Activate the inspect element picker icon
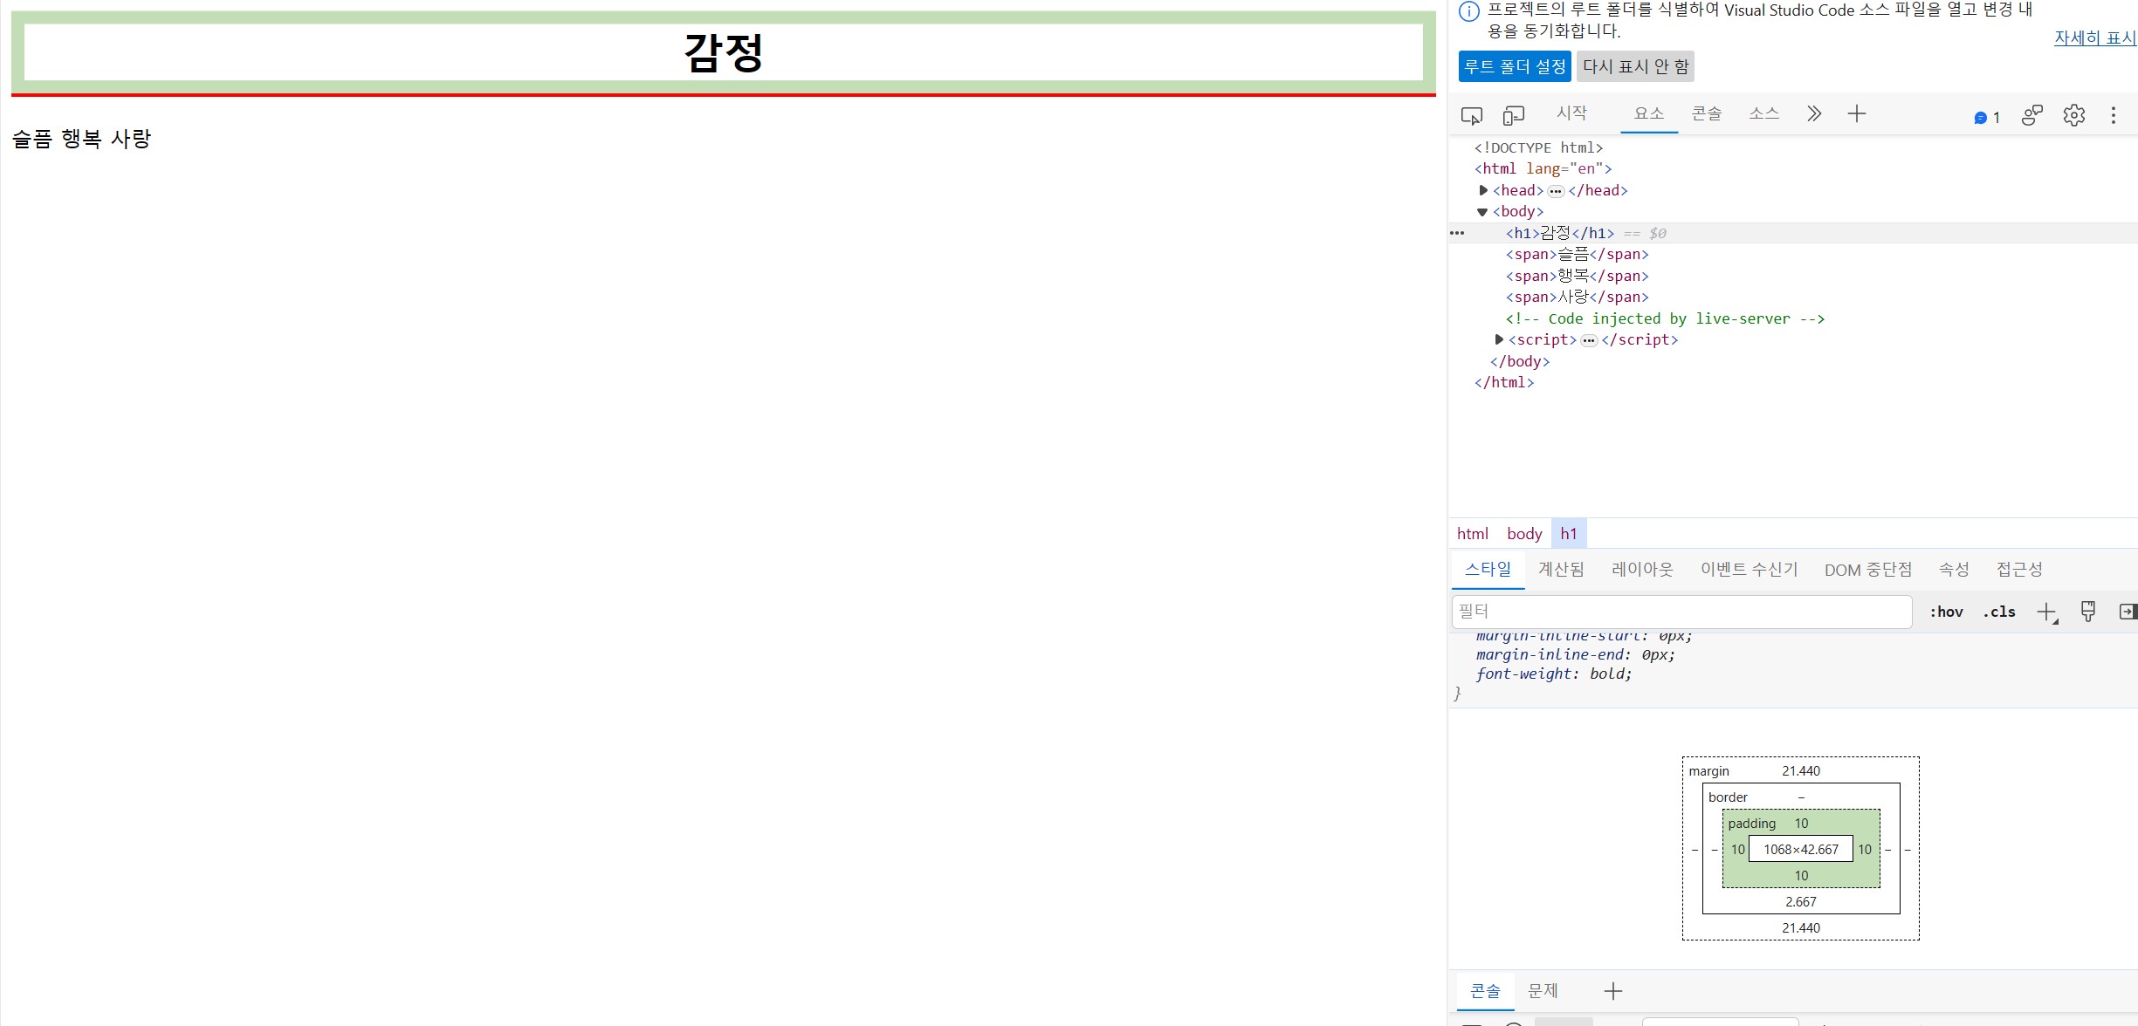This screenshot has width=2138, height=1026. click(x=1471, y=115)
